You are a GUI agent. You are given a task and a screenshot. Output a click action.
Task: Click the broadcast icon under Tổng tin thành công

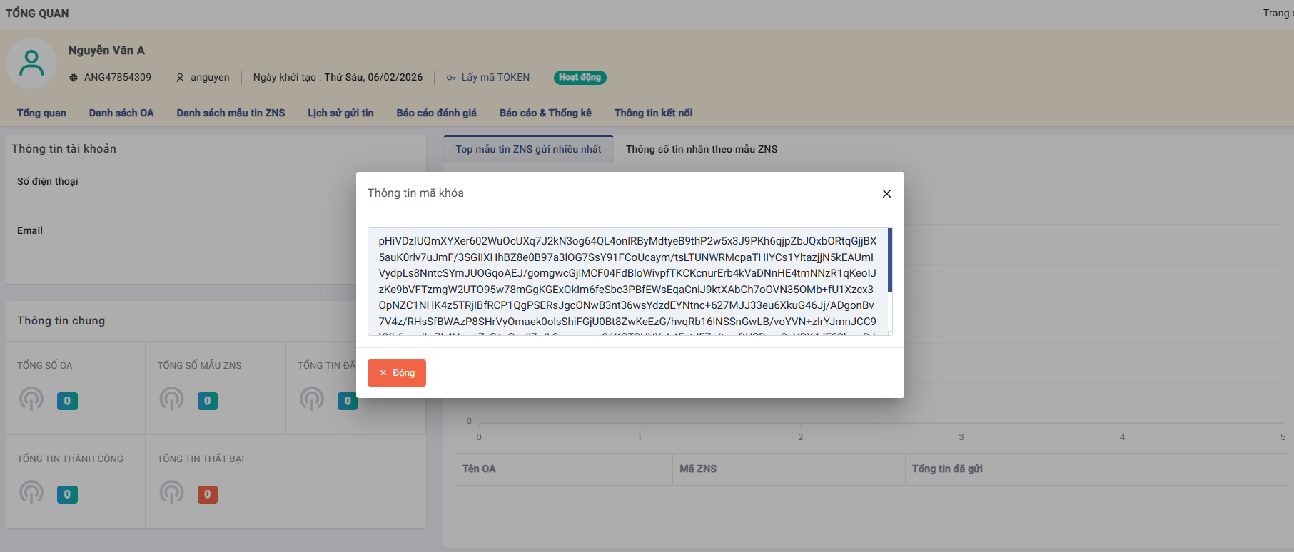click(x=31, y=493)
